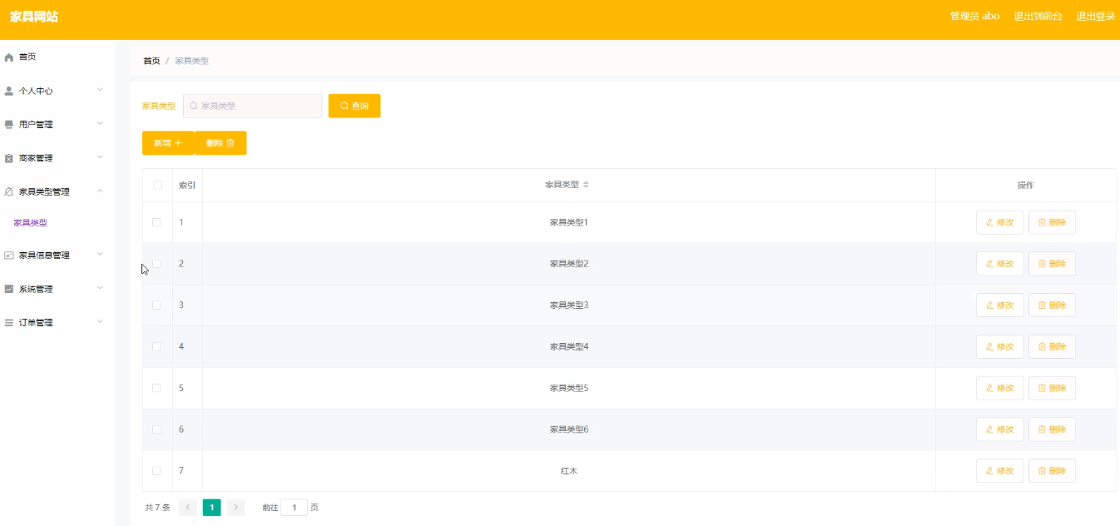Click the 查询 search button

click(x=354, y=107)
